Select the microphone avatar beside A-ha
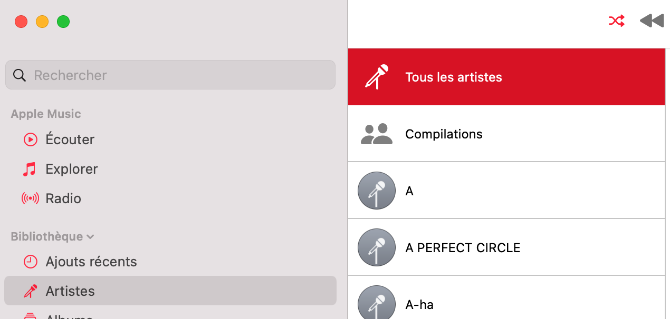 [x=377, y=302]
